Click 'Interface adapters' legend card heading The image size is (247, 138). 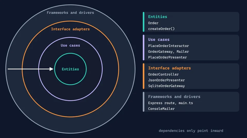169,68
